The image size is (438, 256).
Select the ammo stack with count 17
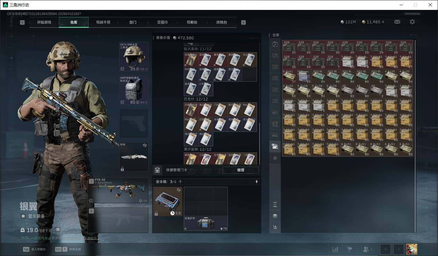pyautogui.click(x=289, y=76)
